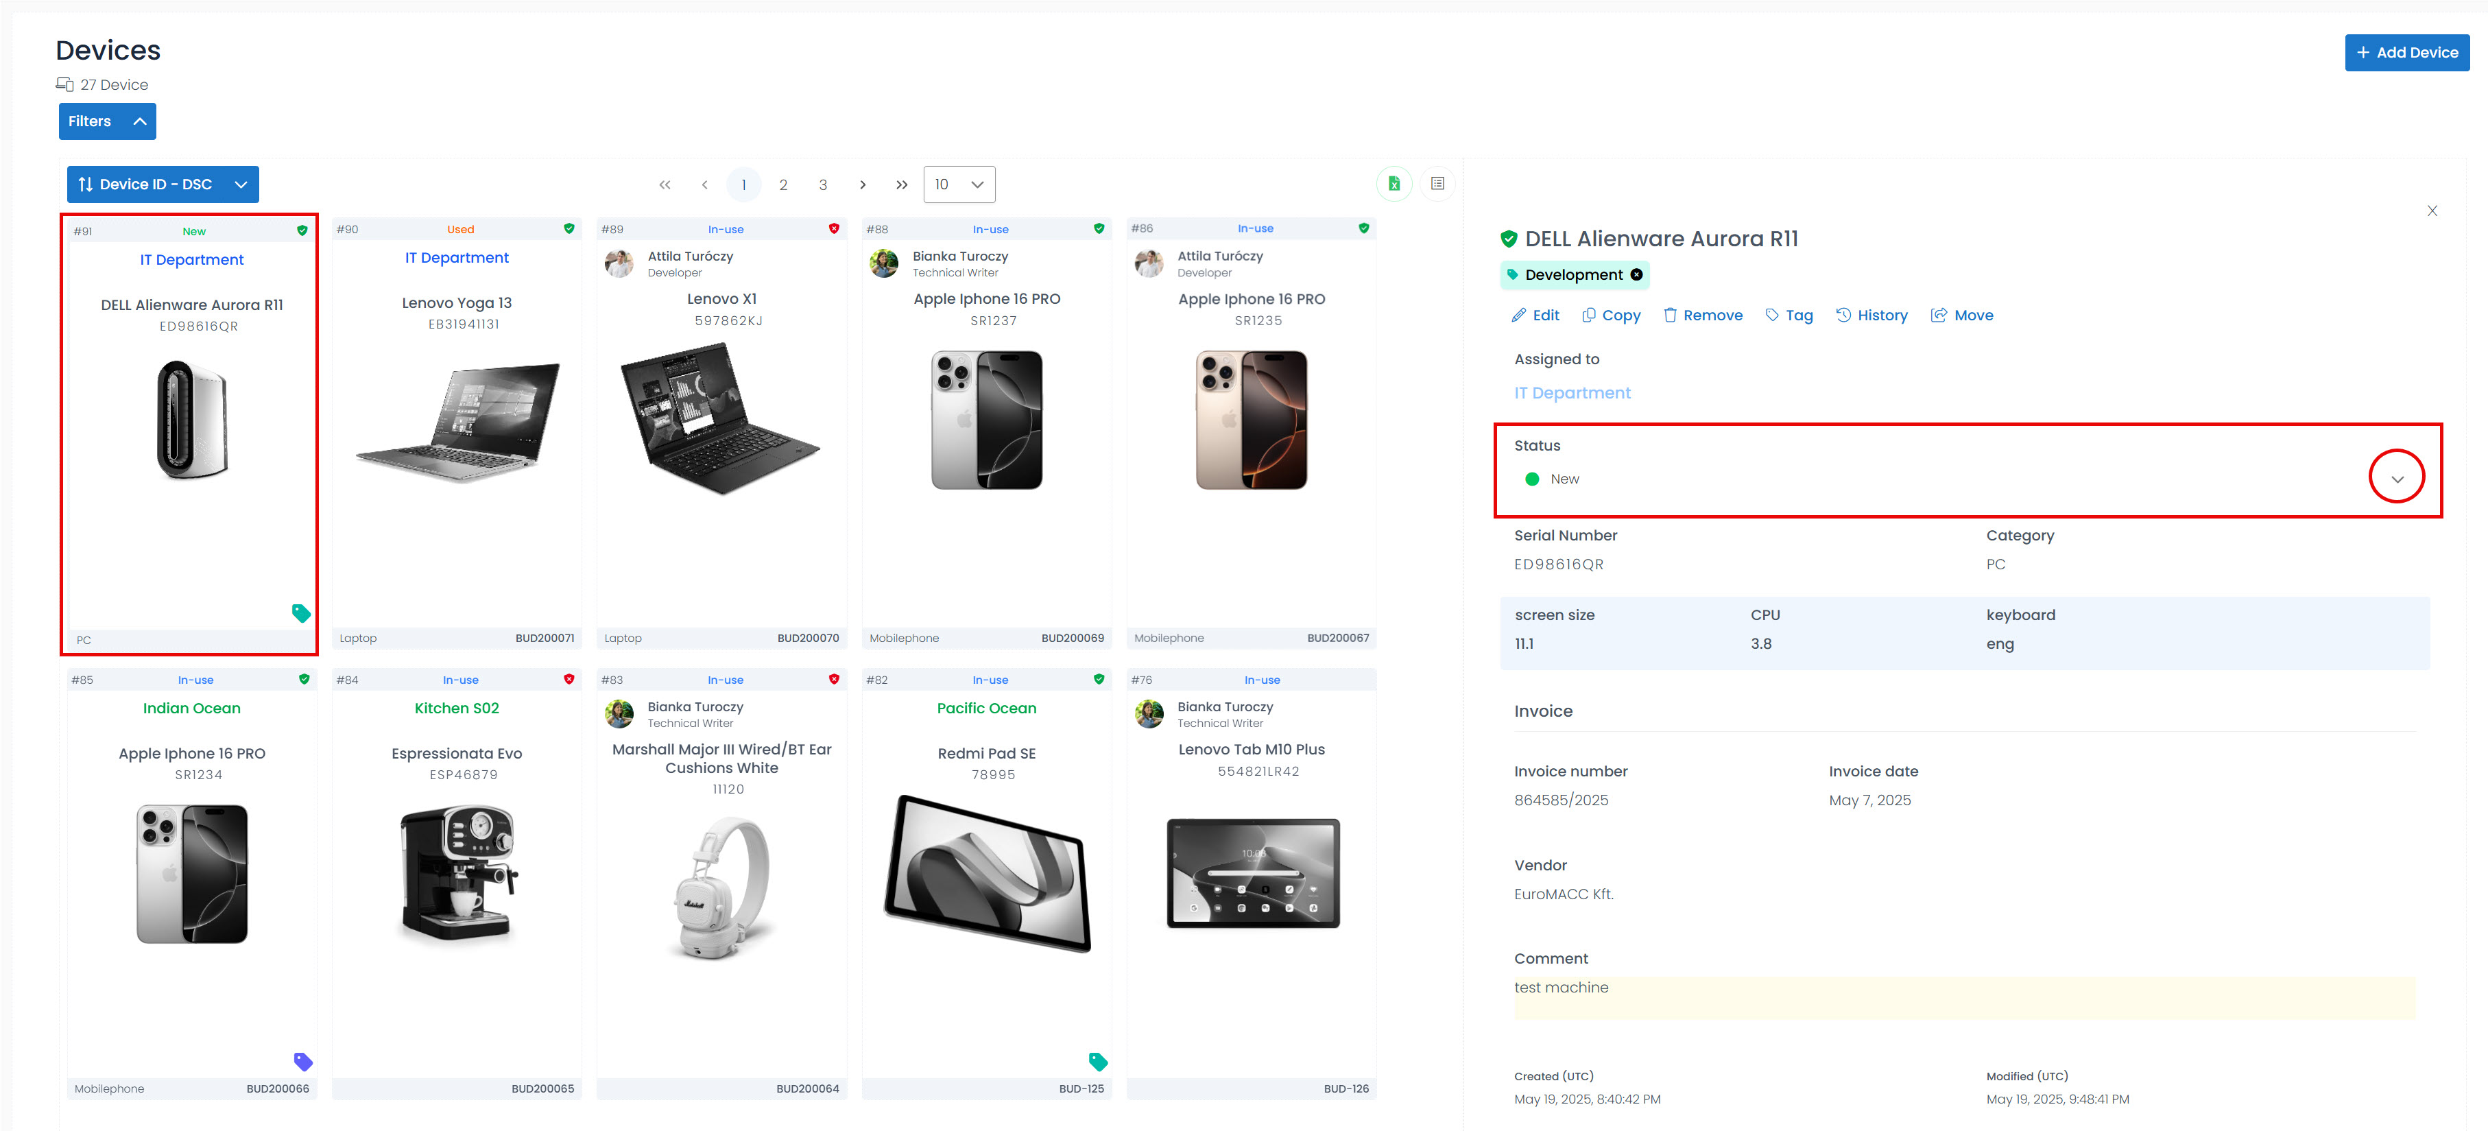Click Copy device action
The height and width of the screenshot is (1131, 2488).
[1611, 315]
